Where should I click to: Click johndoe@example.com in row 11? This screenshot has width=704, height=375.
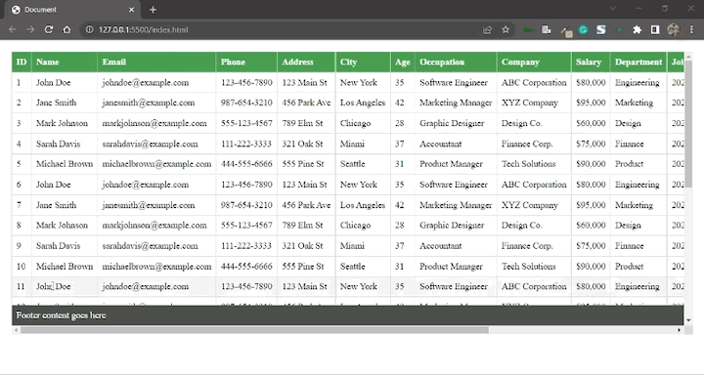coord(145,287)
